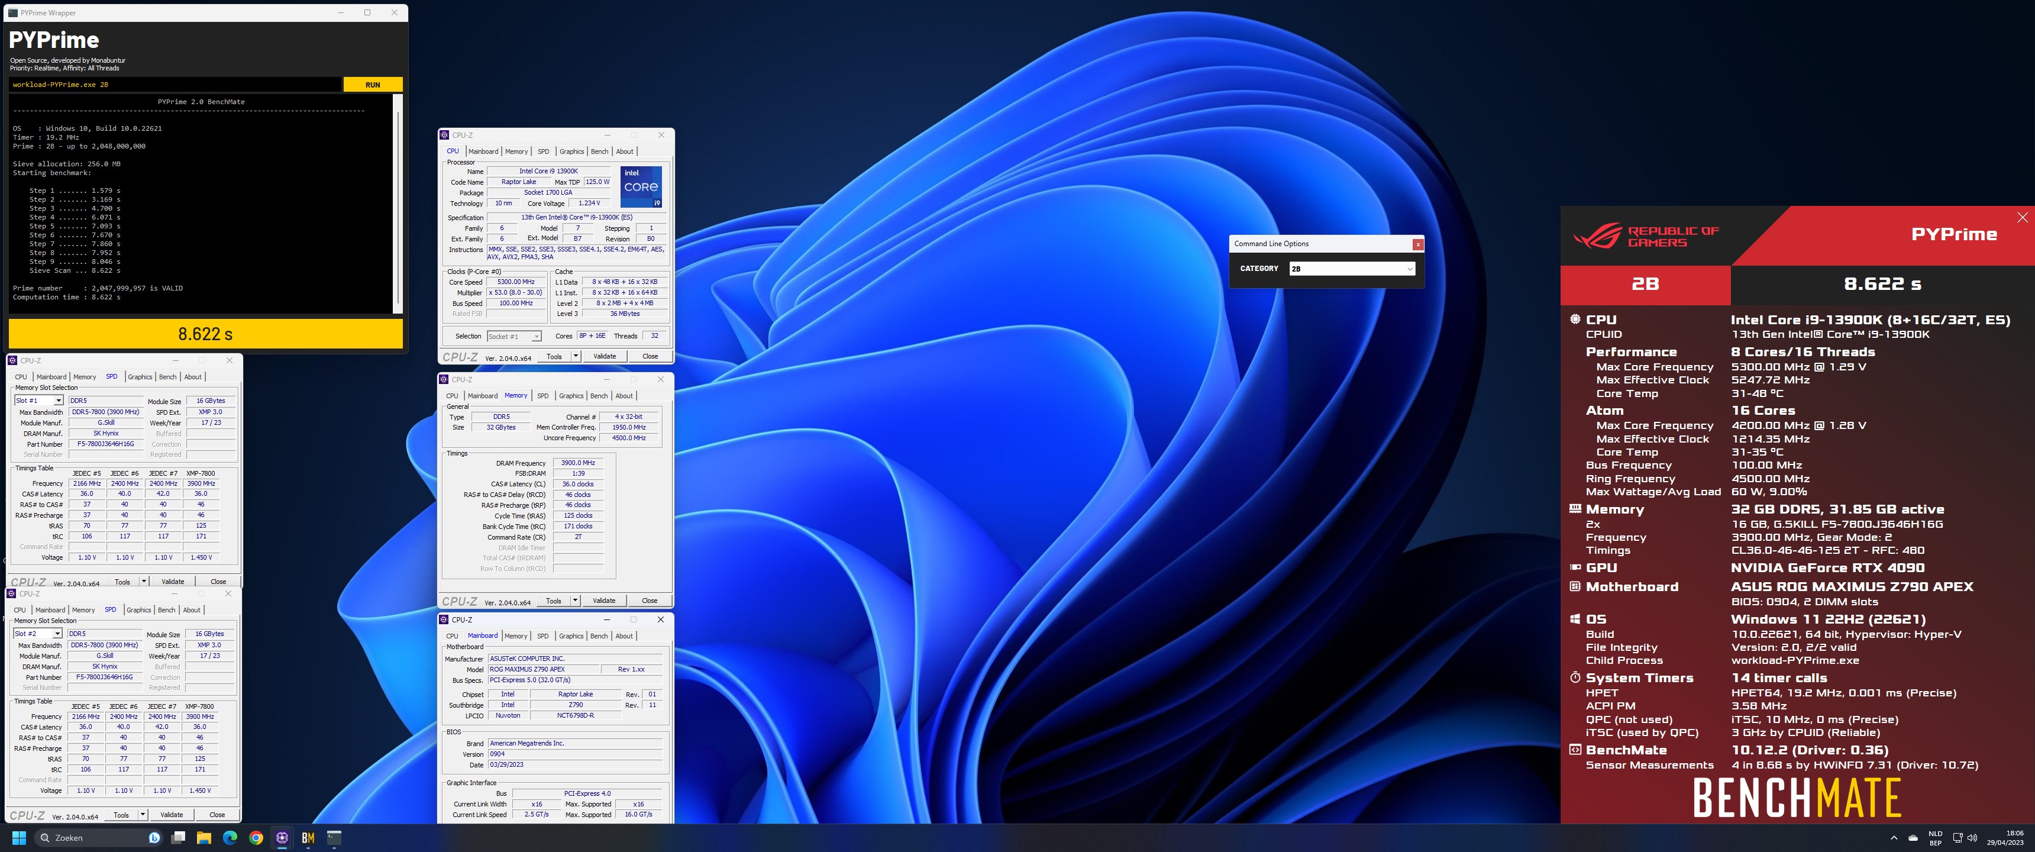Open the CATEGORY 2B dropdown

[1352, 269]
